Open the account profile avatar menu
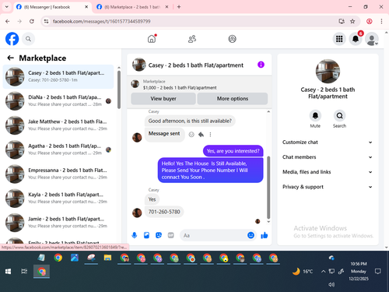389x292 pixels. tap(372, 39)
